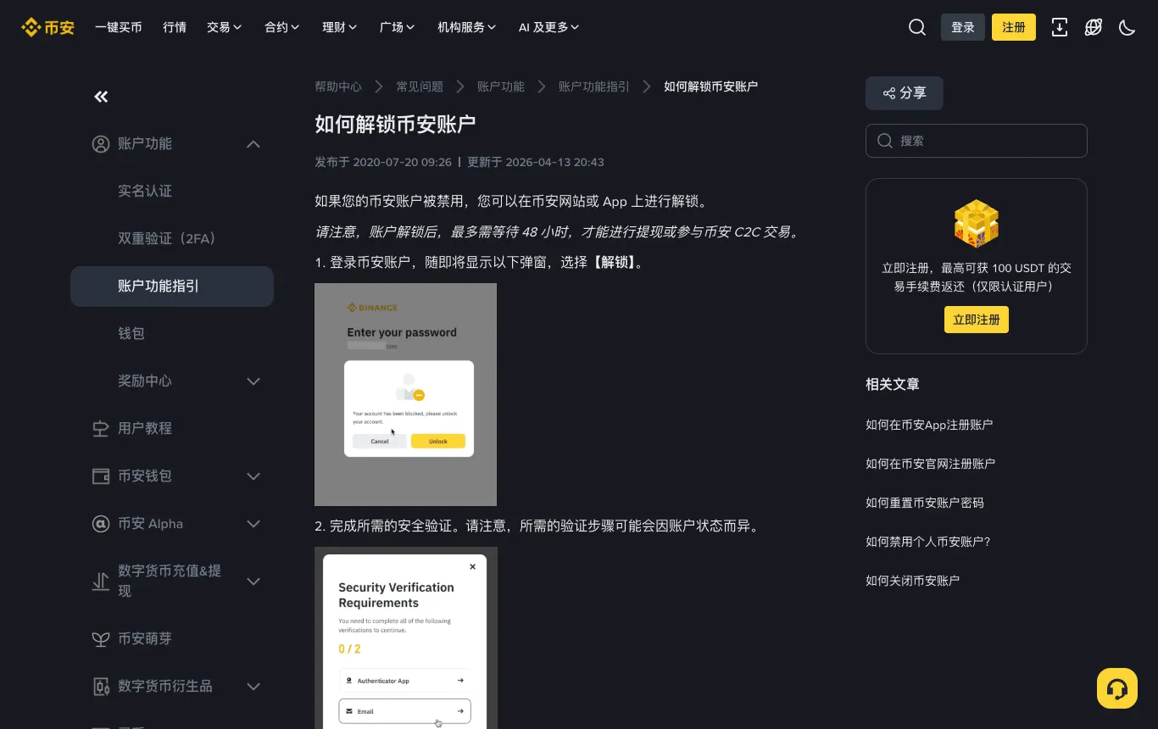Open the customer support headset chat
Image resolution: width=1158 pixels, height=729 pixels.
[1116, 688]
